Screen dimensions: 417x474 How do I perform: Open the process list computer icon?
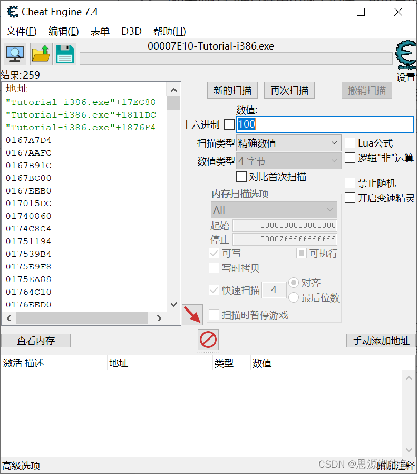[x=15, y=54]
